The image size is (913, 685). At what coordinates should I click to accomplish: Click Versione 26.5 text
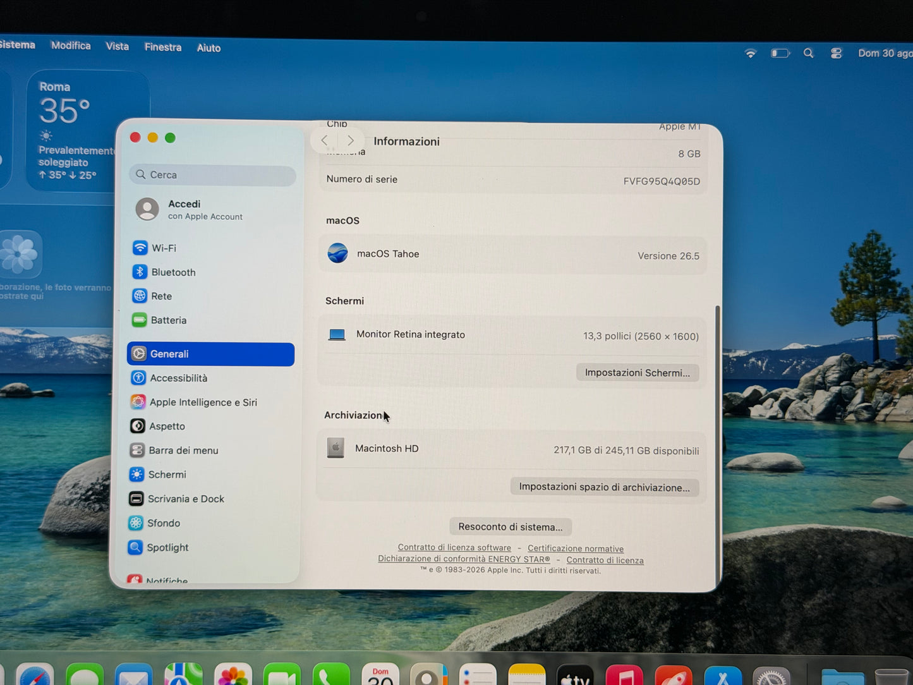point(668,256)
